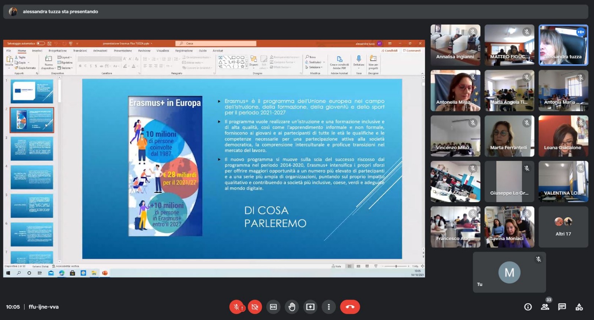This screenshot has width=594, height=320.
Task: Turn on the camera in Meet
Action: [x=255, y=307]
